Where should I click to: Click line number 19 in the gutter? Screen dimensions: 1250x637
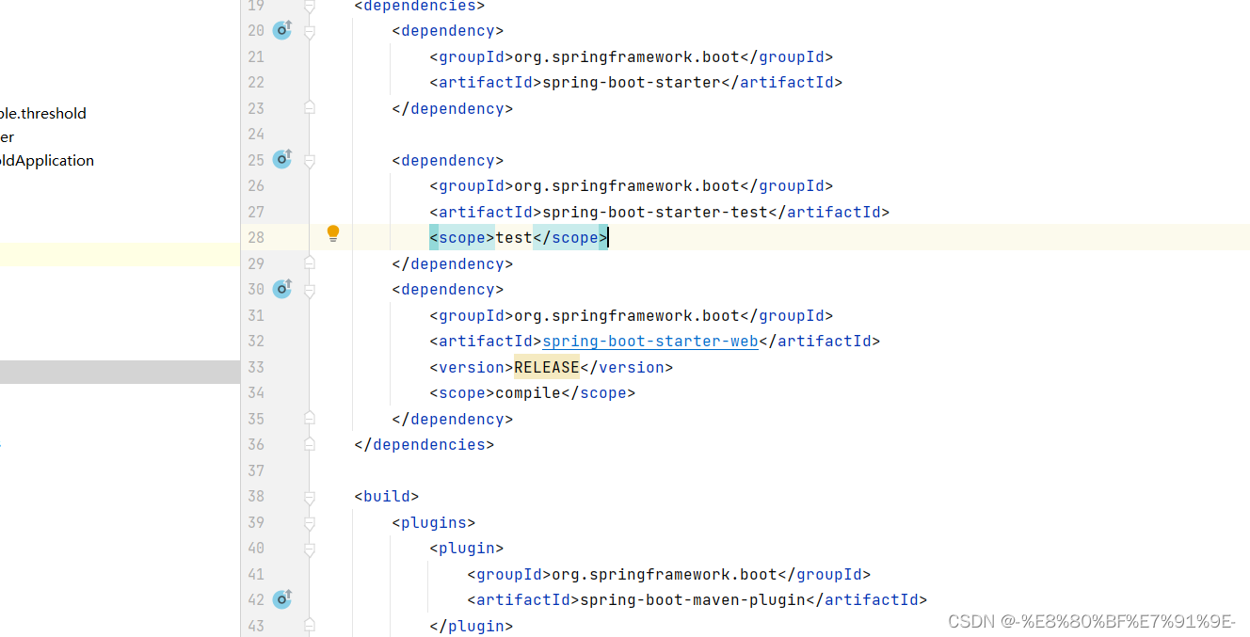pos(255,7)
